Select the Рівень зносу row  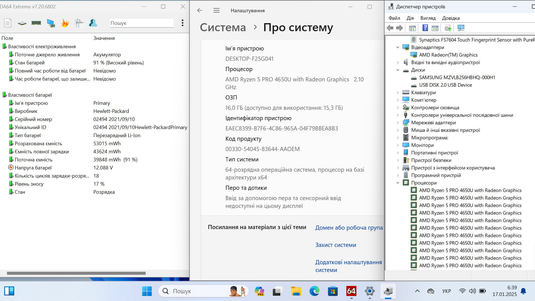(x=95, y=184)
